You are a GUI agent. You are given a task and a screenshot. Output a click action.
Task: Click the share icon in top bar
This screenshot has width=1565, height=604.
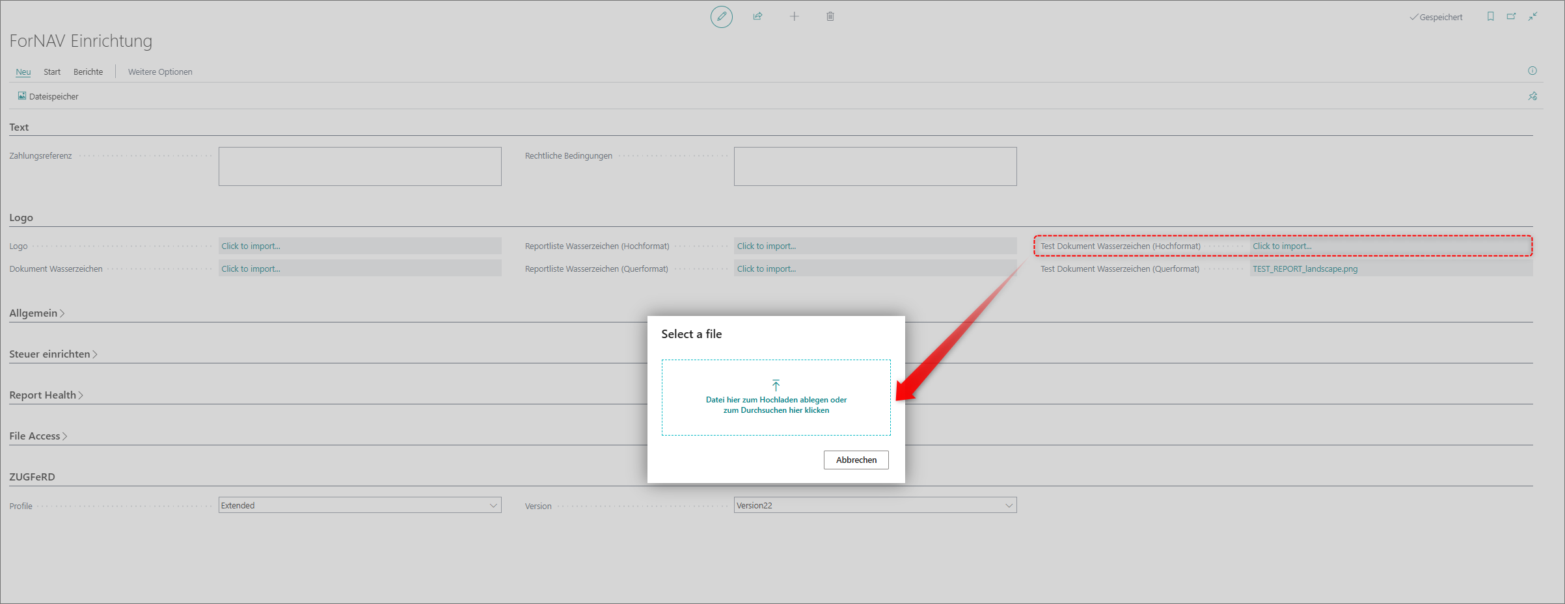tap(757, 16)
